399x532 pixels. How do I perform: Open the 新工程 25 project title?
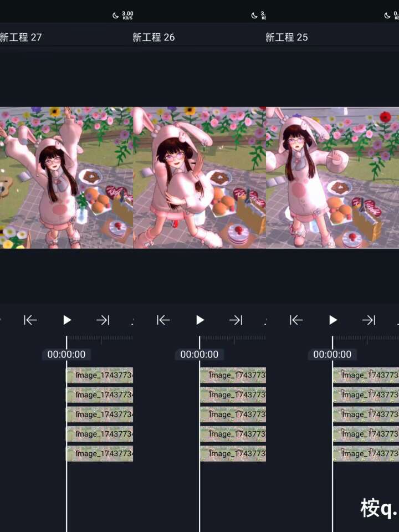(287, 37)
